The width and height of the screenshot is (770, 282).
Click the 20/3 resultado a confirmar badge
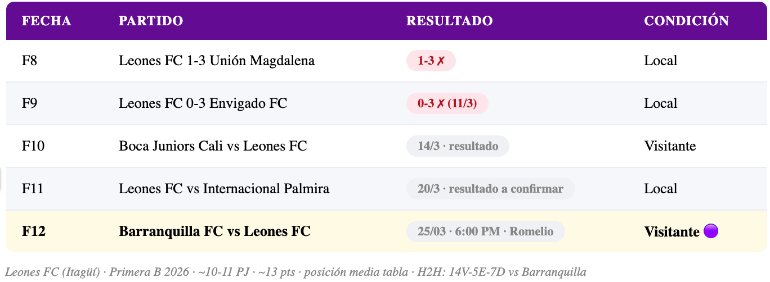point(490,189)
